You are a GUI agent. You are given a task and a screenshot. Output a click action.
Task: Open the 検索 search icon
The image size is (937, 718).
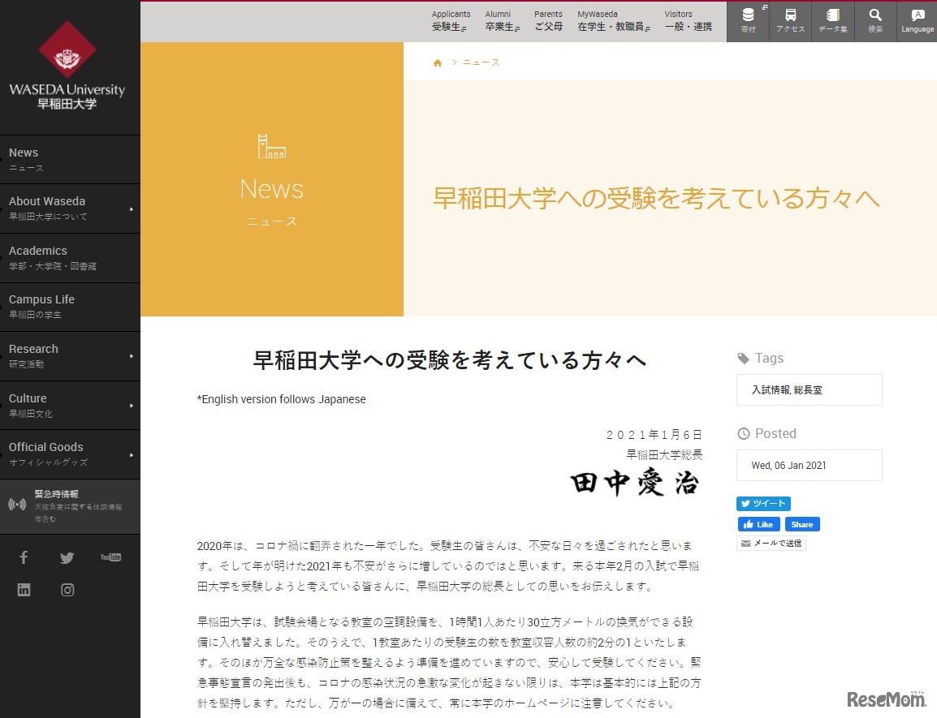(874, 20)
